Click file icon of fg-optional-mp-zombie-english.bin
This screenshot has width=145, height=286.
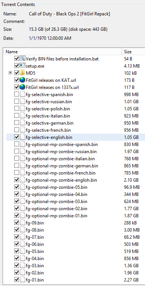tap(22, 180)
